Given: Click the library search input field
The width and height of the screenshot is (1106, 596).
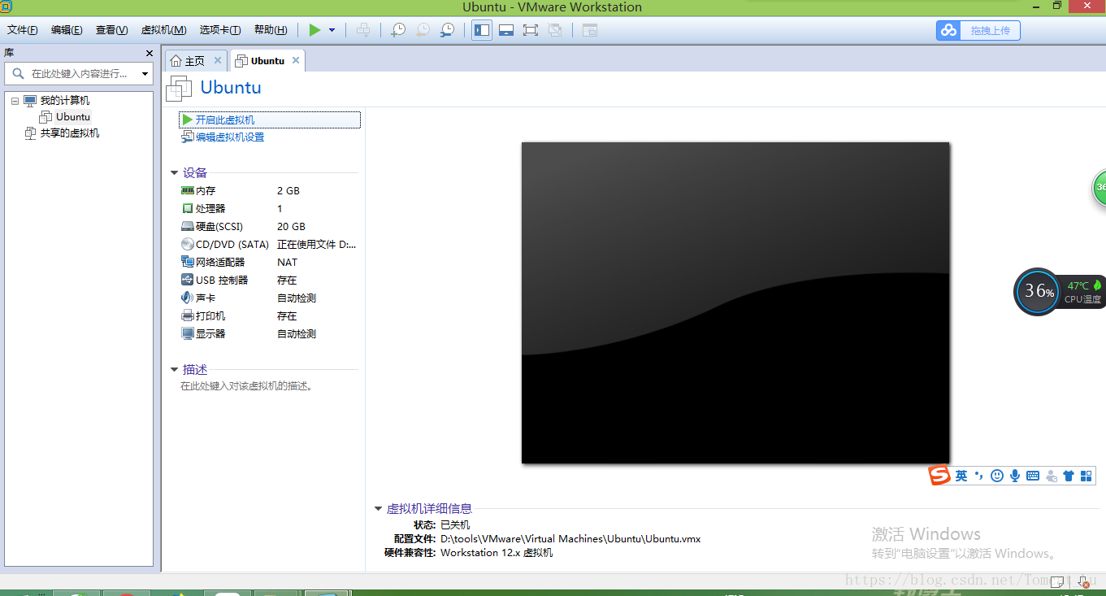Looking at the screenshot, I should tap(78, 73).
